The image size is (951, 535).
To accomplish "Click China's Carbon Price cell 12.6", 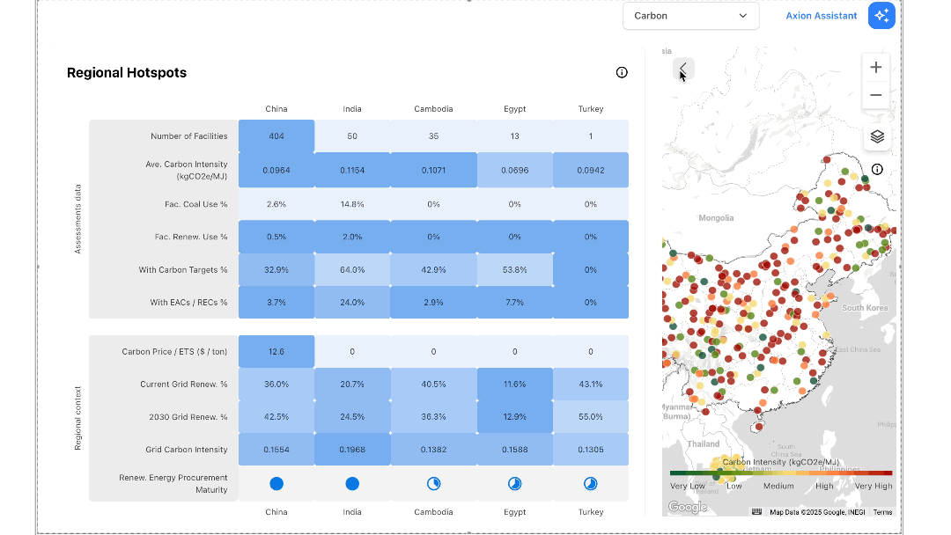I will point(276,351).
